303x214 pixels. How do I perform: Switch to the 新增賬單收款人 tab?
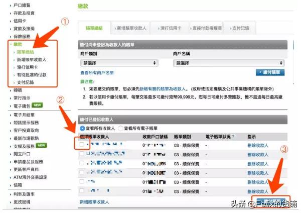pyautogui.click(x=131, y=28)
